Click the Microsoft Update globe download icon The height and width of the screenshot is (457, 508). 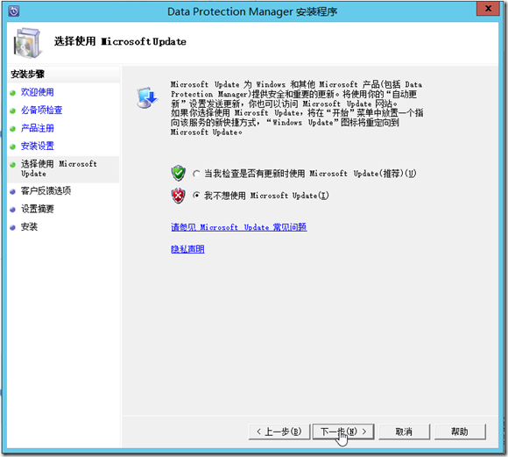147,97
